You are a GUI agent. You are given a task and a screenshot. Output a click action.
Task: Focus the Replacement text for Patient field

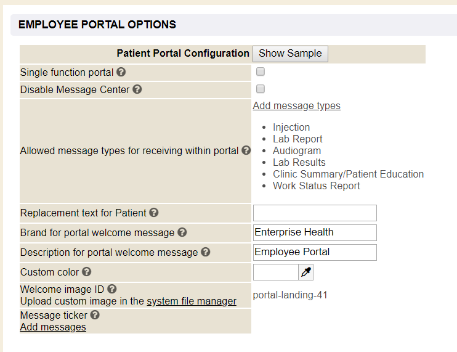coord(315,213)
